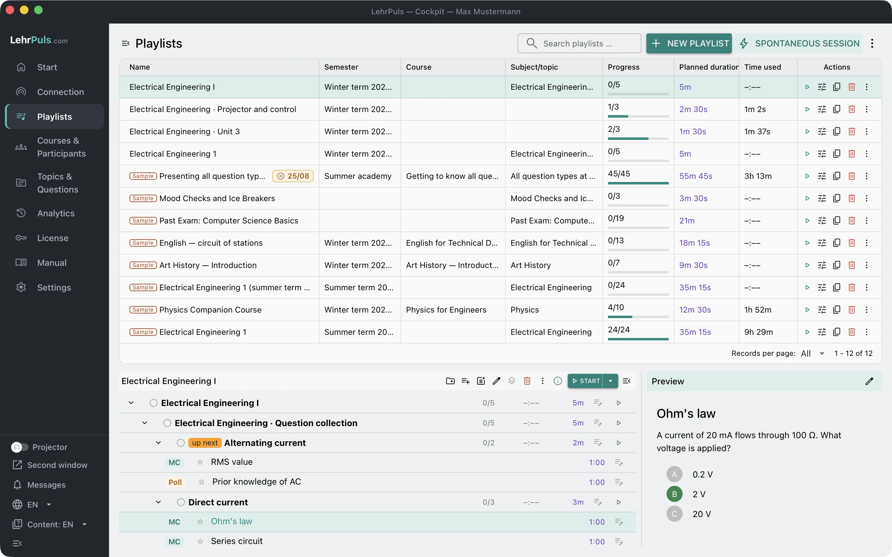Click the Search playlists field
This screenshot has height=557, width=892.
pyautogui.click(x=579, y=43)
